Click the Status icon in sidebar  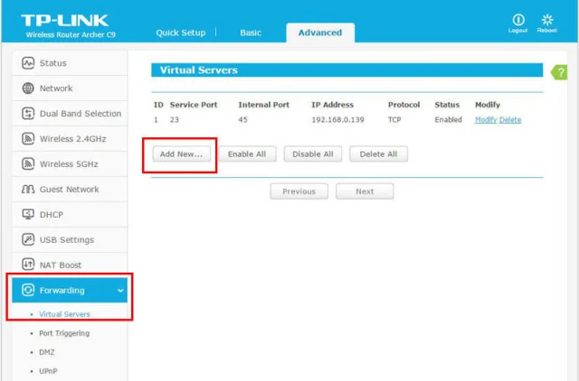point(28,63)
